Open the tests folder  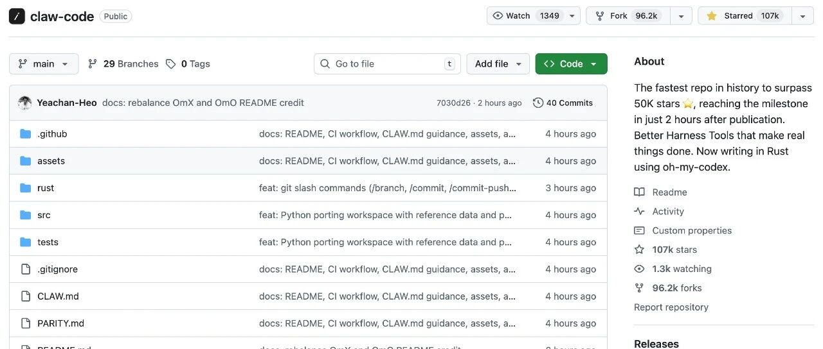point(48,242)
